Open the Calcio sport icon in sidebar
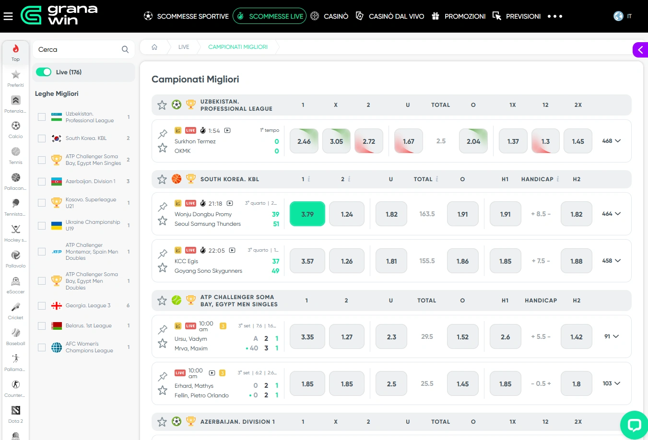This screenshot has height=440, width=648. pyautogui.click(x=16, y=129)
